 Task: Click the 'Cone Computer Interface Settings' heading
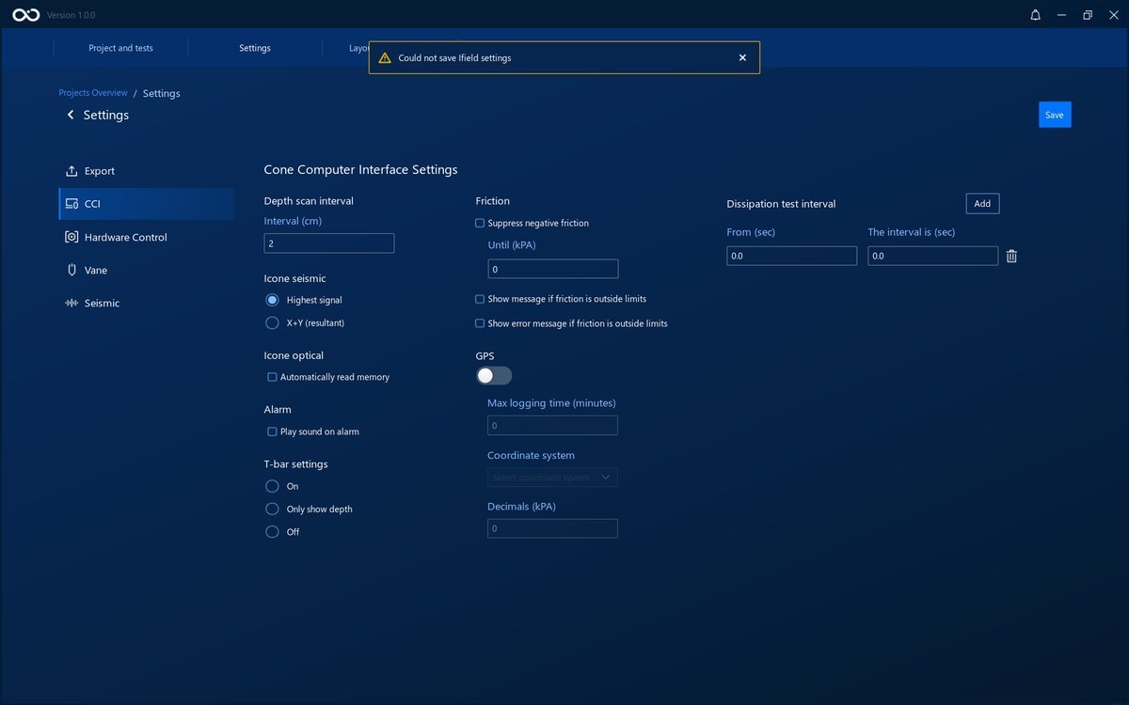[x=360, y=170]
